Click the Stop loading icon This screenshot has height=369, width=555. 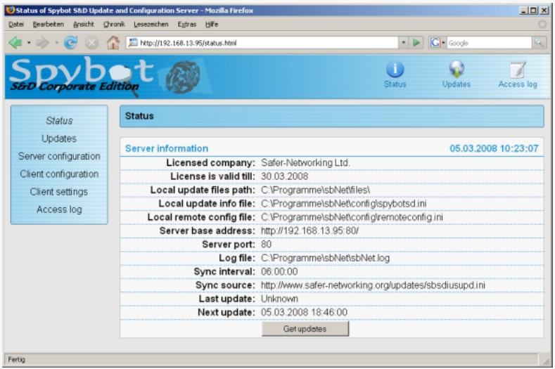(x=92, y=43)
